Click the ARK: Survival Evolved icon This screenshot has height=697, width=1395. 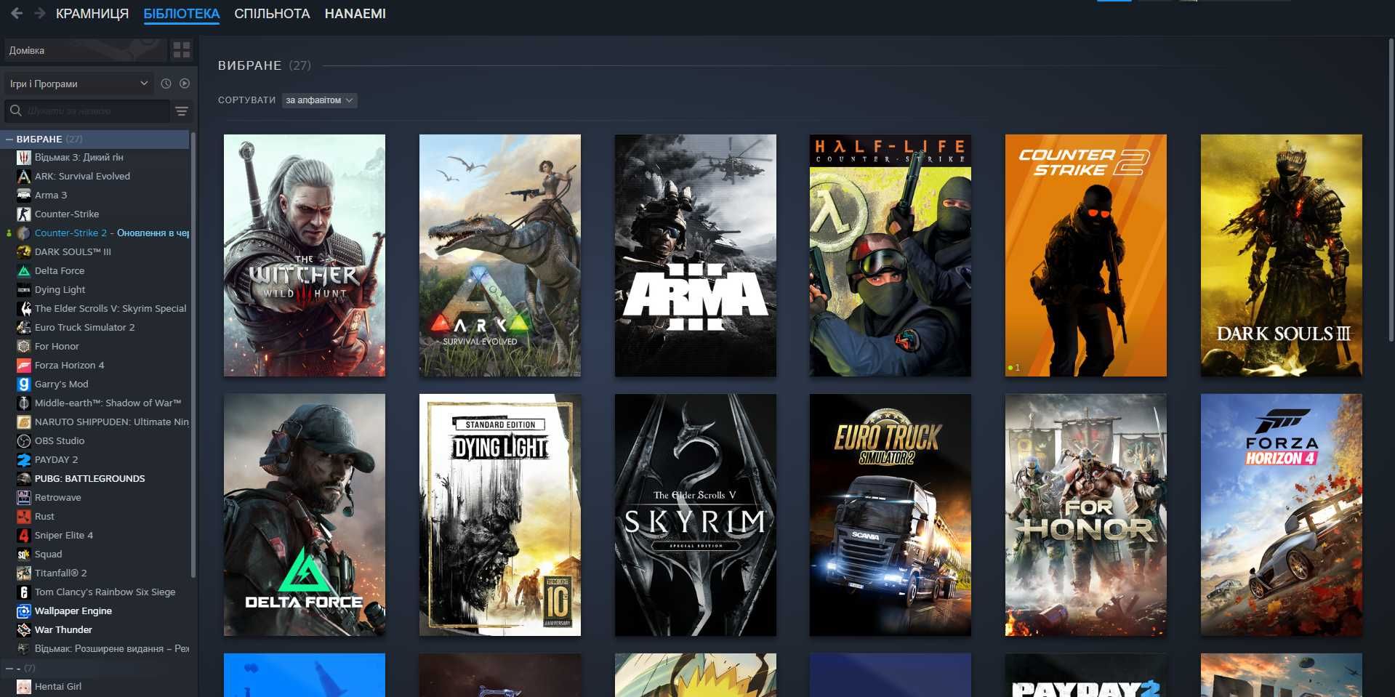click(x=24, y=176)
